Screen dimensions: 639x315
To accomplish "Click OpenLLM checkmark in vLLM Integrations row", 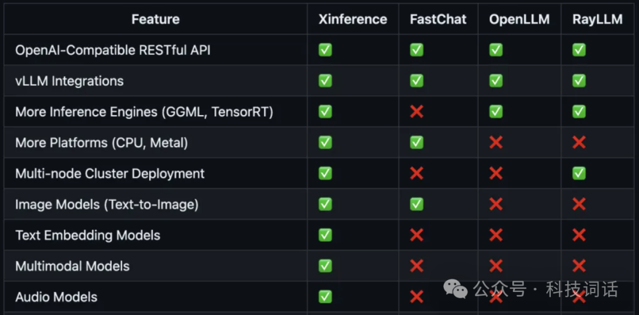I will click(496, 80).
